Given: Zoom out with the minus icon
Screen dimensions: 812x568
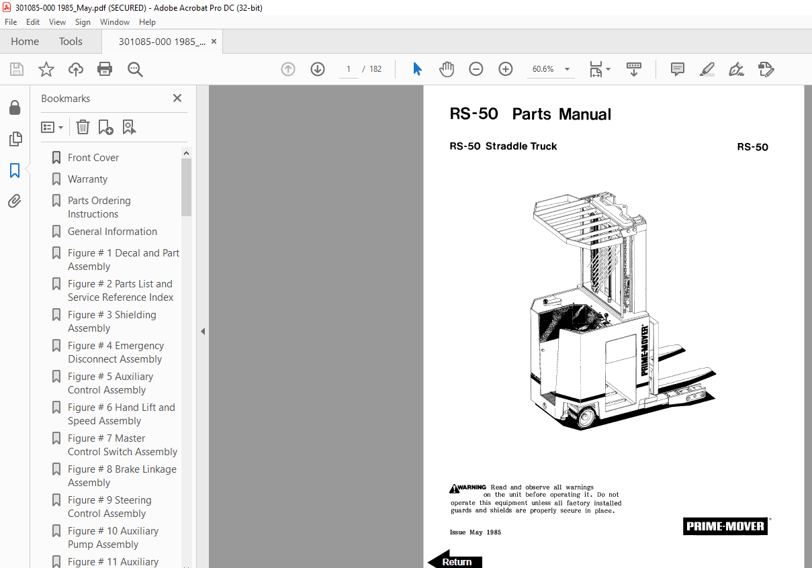Looking at the screenshot, I should tap(476, 69).
